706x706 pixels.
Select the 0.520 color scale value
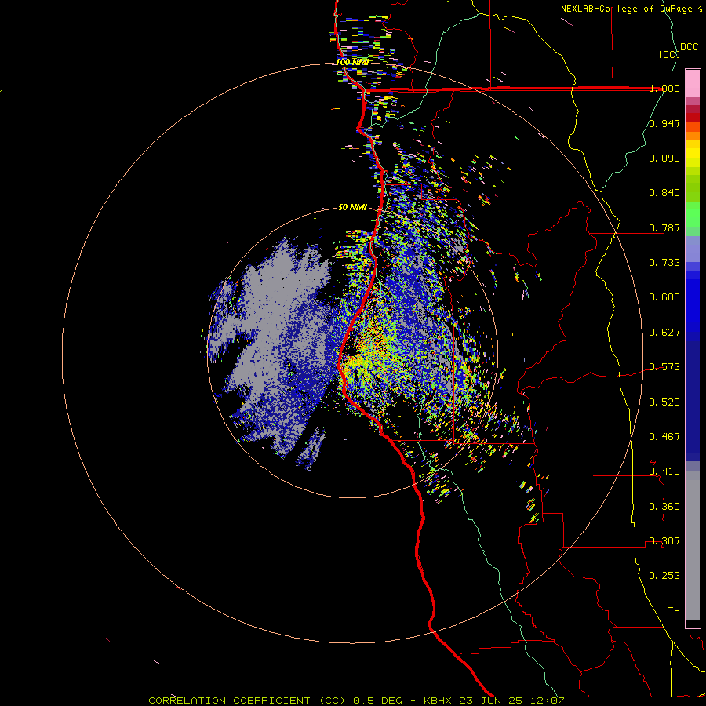point(664,402)
